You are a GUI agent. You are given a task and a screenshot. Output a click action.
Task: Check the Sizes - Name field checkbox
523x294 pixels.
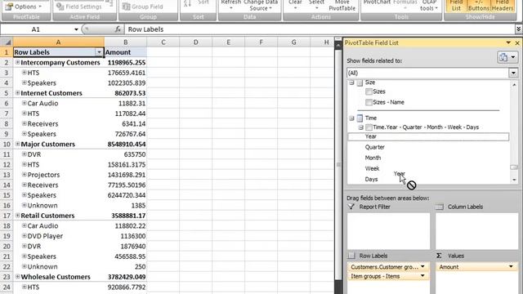click(x=369, y=102)
